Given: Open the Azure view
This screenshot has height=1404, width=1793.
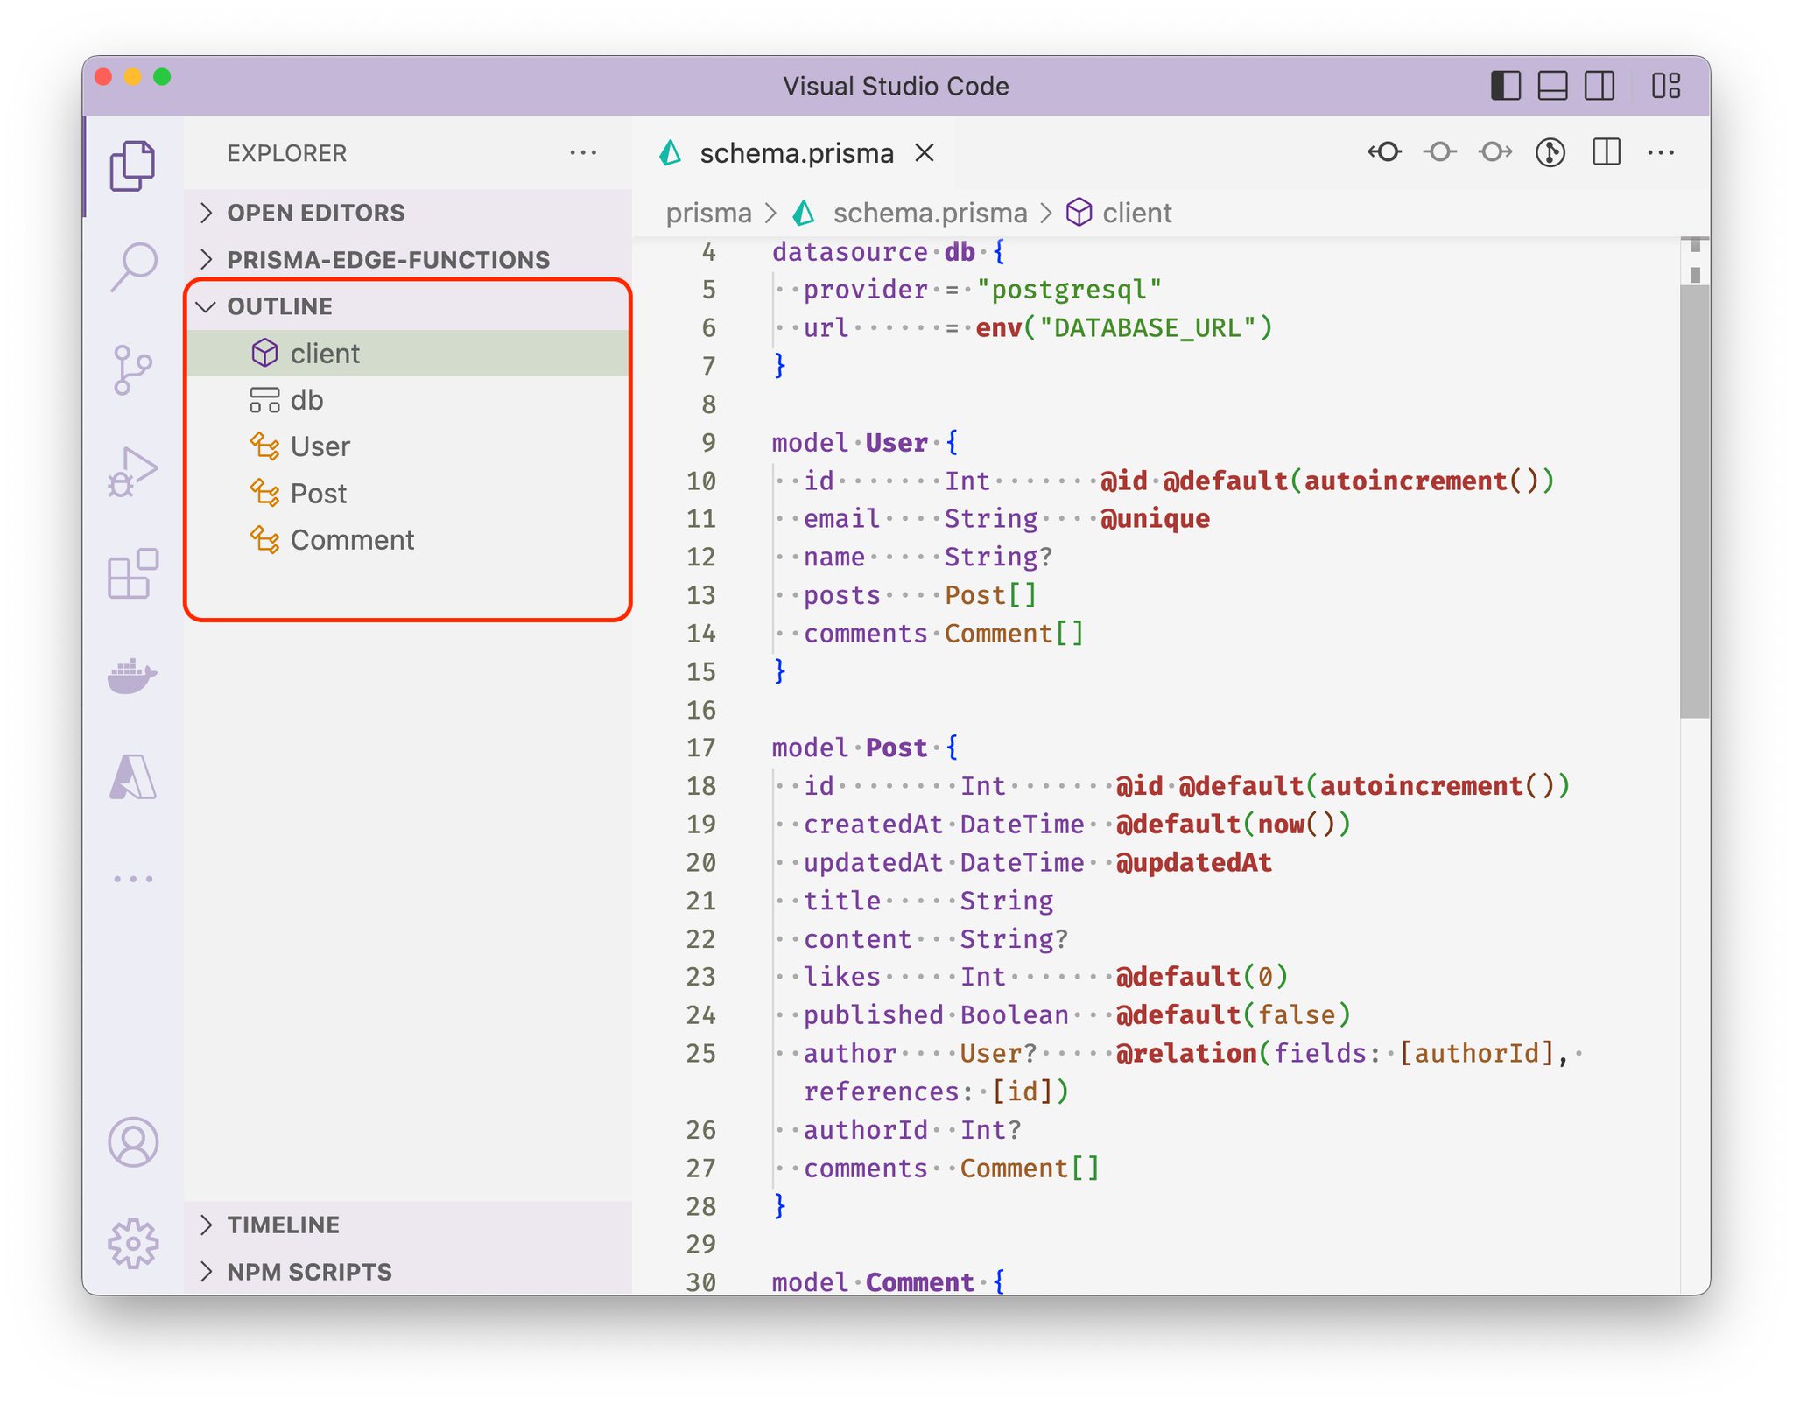Looking at the screenshot, I should [133, 777].
